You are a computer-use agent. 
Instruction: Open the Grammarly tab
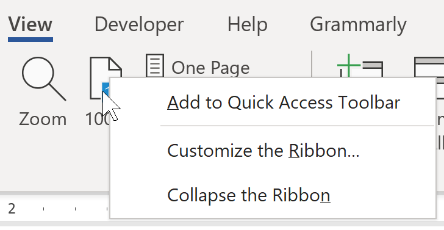(358, 24)
